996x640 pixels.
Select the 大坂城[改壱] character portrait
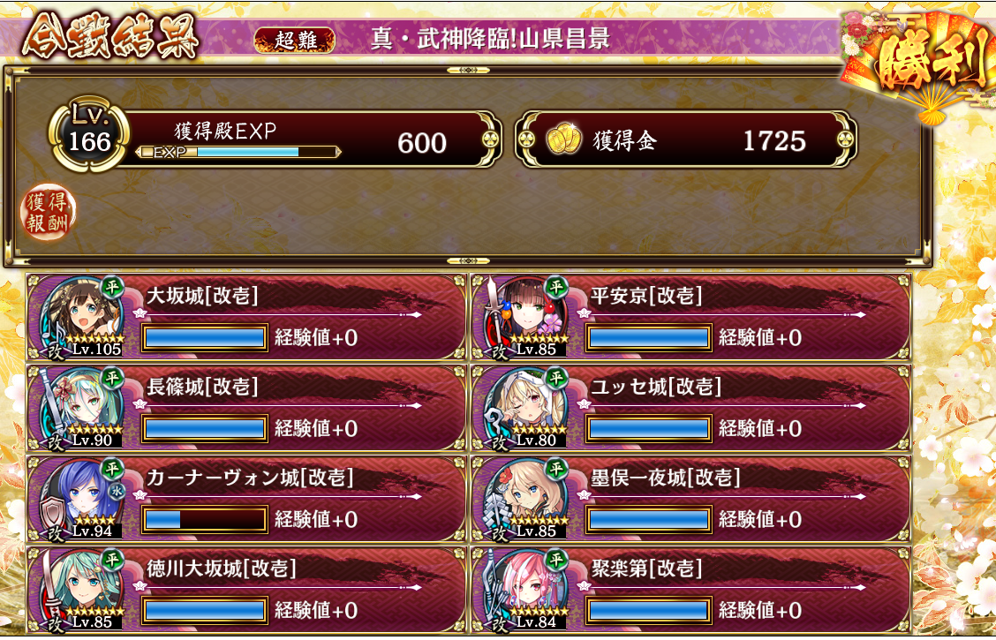(80, 317)
